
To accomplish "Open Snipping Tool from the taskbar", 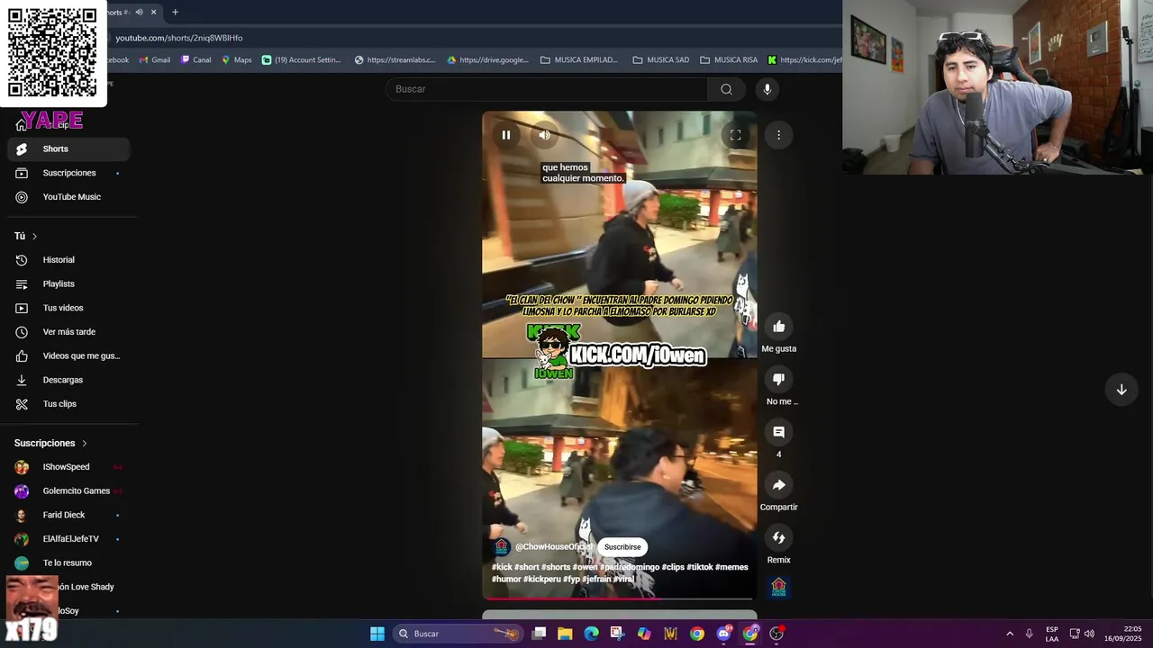I will [x=617, y=634].
